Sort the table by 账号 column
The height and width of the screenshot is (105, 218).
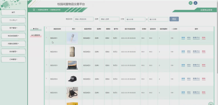coord(116,29)
